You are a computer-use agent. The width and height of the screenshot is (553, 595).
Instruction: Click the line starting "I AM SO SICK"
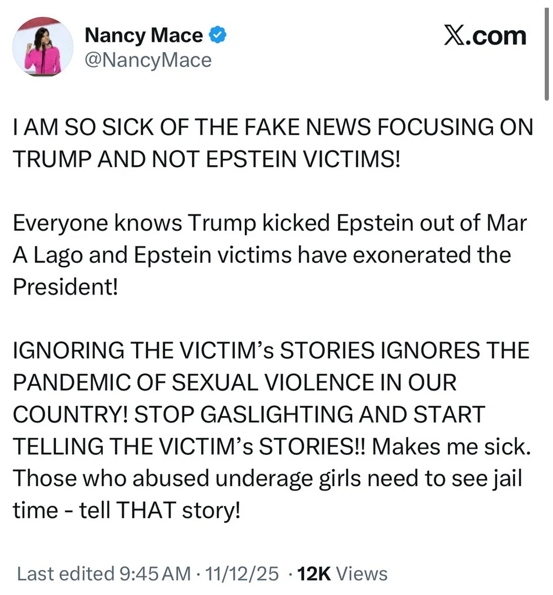[x=272, y=128]
